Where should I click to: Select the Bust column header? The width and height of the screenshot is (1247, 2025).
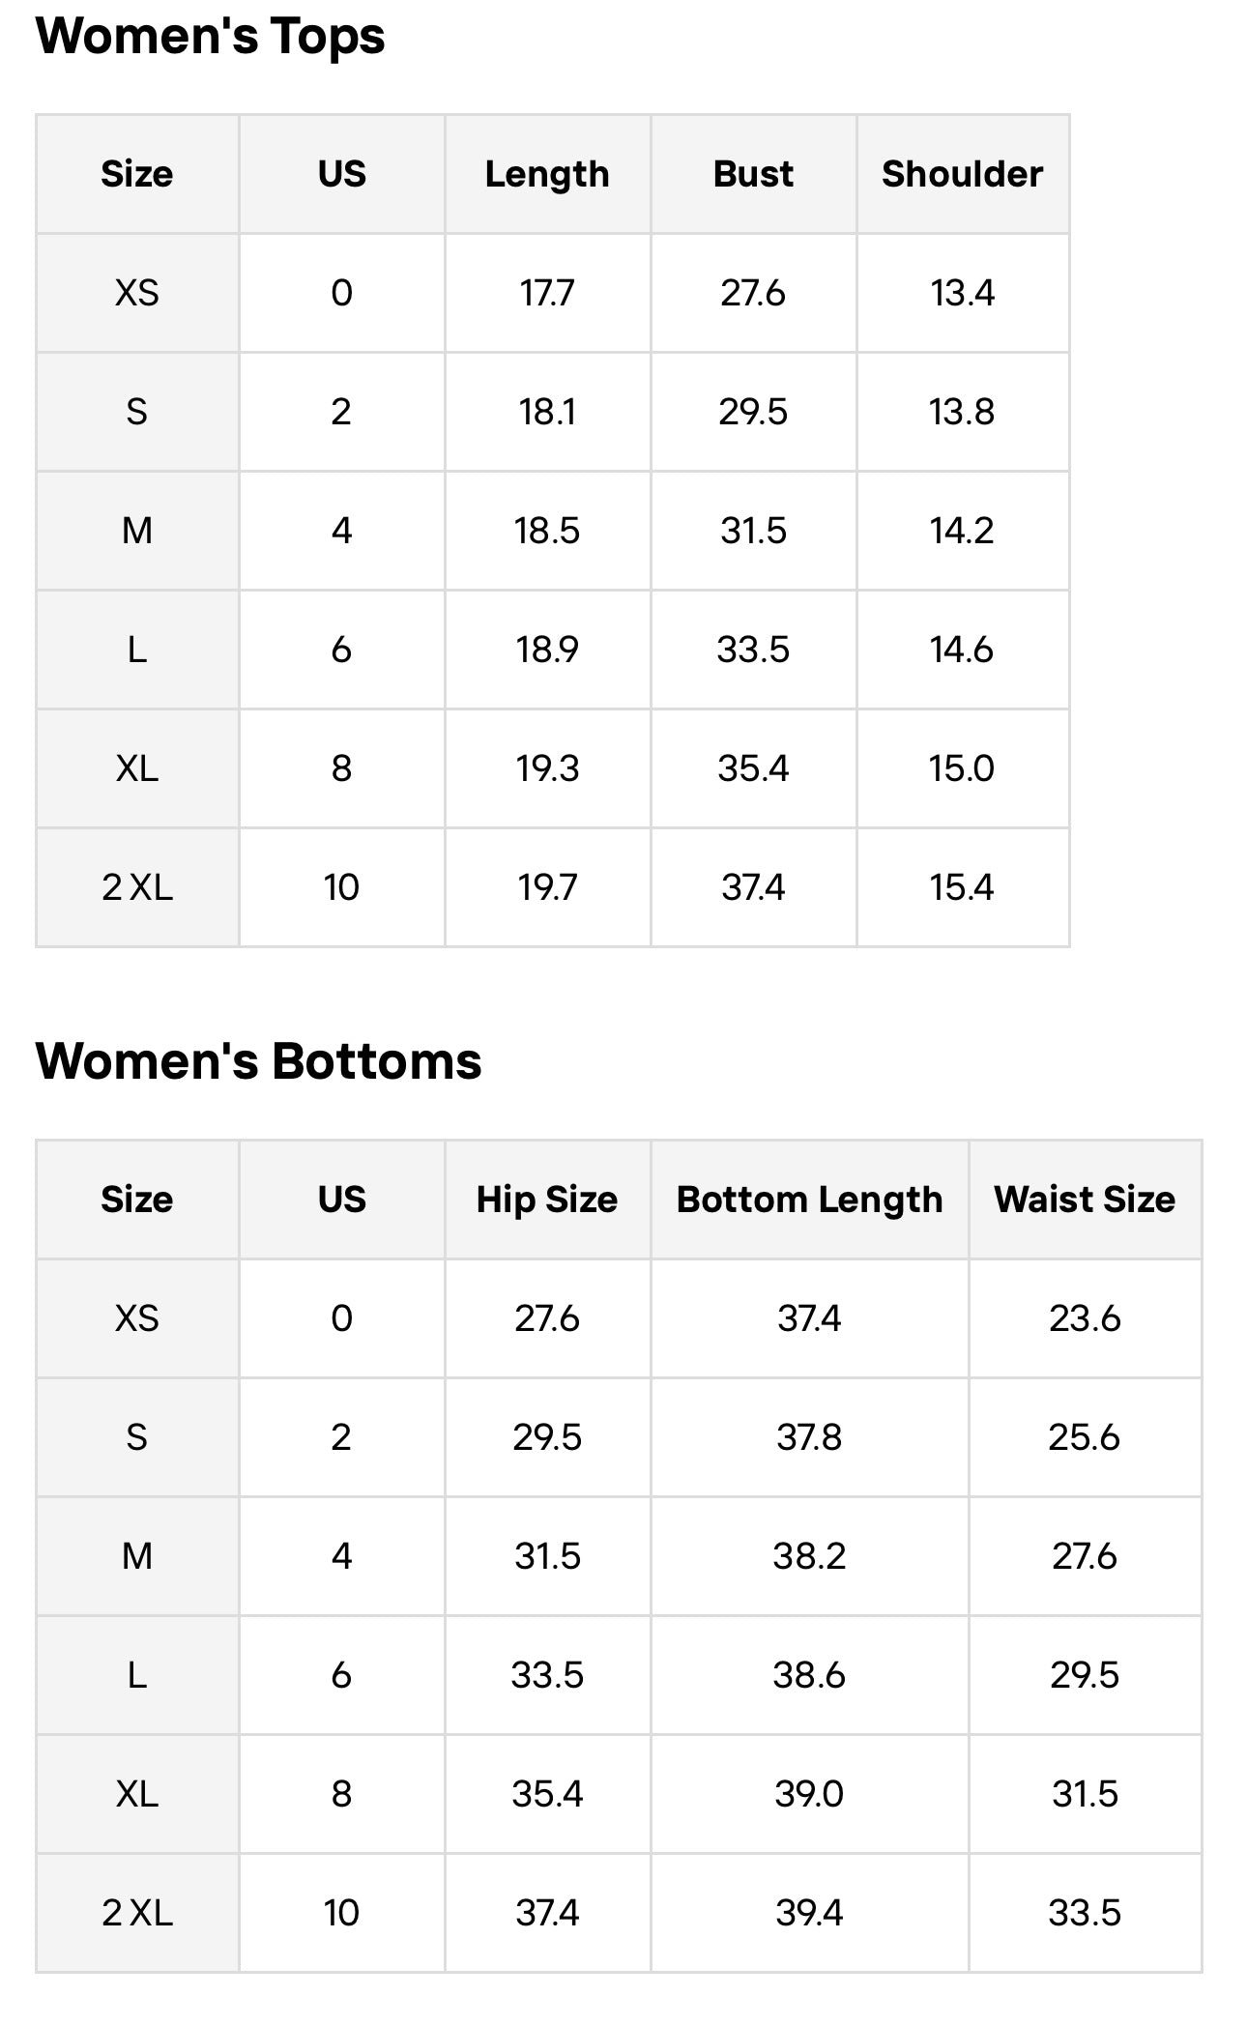click(753, 174)
